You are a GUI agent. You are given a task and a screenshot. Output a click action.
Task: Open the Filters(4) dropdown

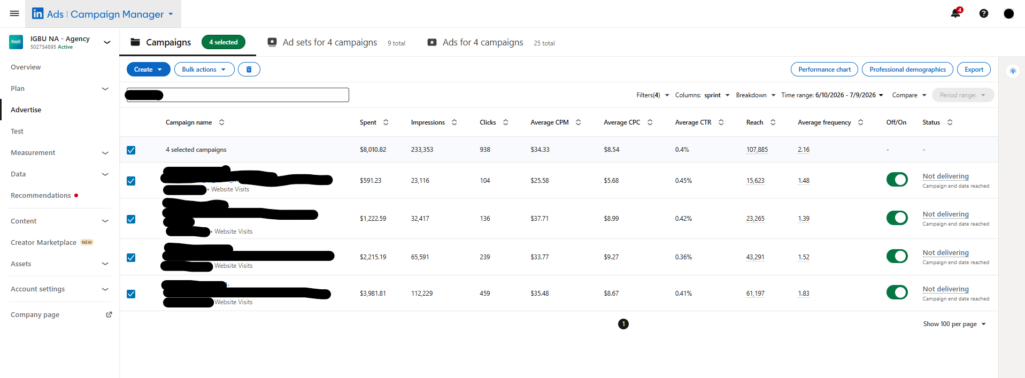coord(653,95)
